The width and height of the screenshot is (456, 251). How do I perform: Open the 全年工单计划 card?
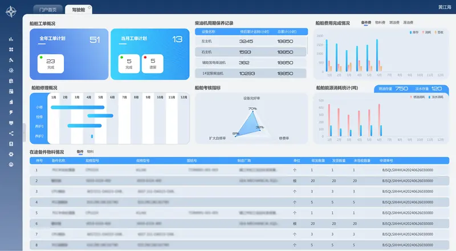coord(69,54)
